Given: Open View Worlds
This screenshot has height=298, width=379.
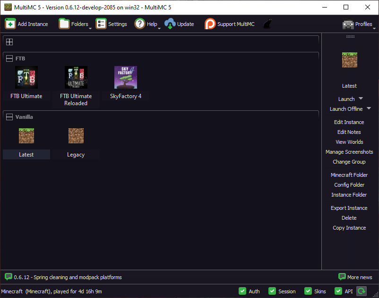Looking at the screenshot, I should coord(349,142).
